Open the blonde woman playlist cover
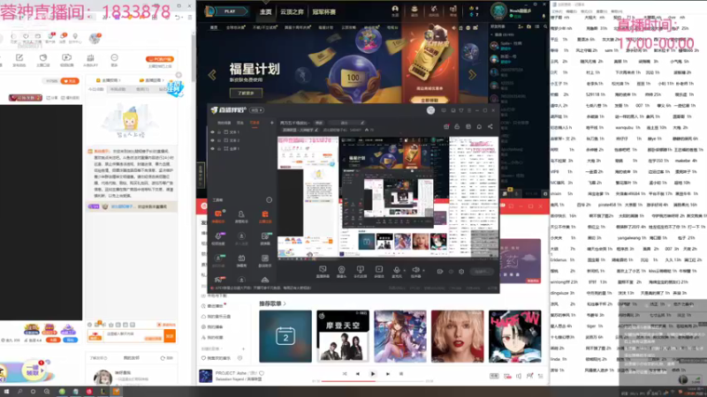 (x=457, y=336)
